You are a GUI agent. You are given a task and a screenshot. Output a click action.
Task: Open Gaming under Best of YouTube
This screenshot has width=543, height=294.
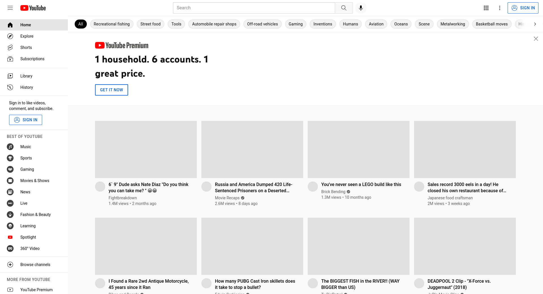(x=34, y=169)
